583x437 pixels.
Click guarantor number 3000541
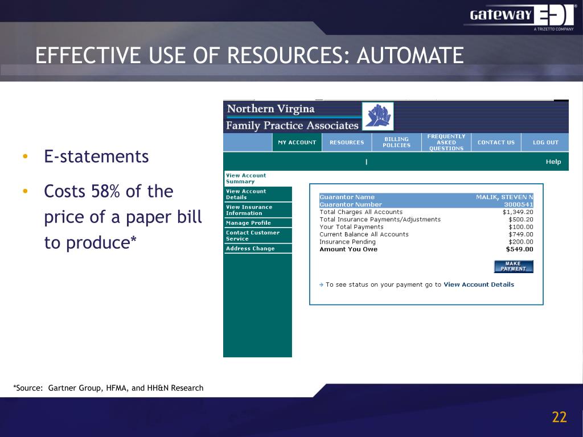coord(518,204)
